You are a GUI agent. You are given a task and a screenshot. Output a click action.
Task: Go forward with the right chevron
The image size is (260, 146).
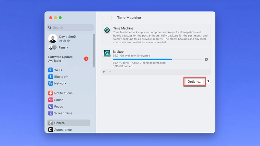pos(111,18)
